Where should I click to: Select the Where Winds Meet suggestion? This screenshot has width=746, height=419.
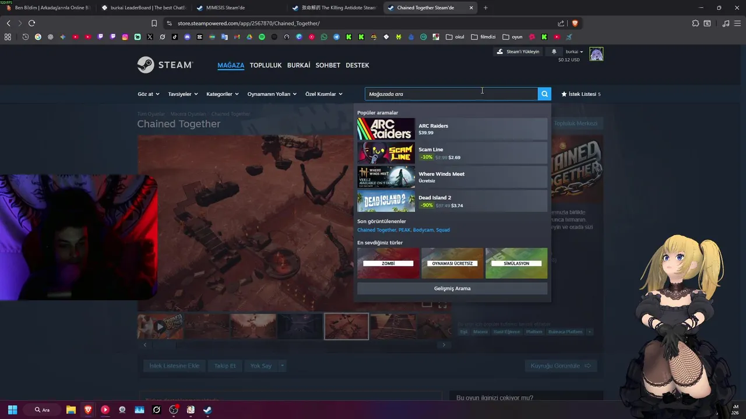[x=452, y=177]
